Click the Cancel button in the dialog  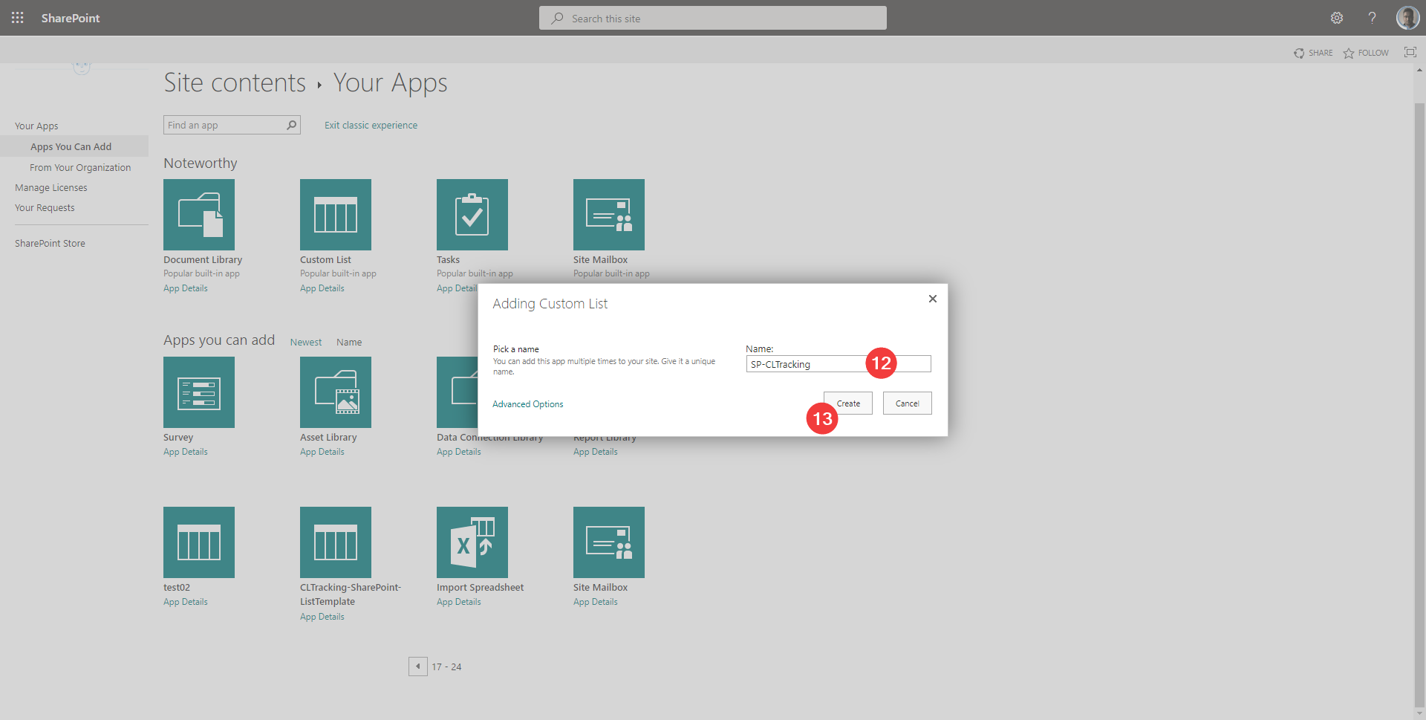point(907,403)
